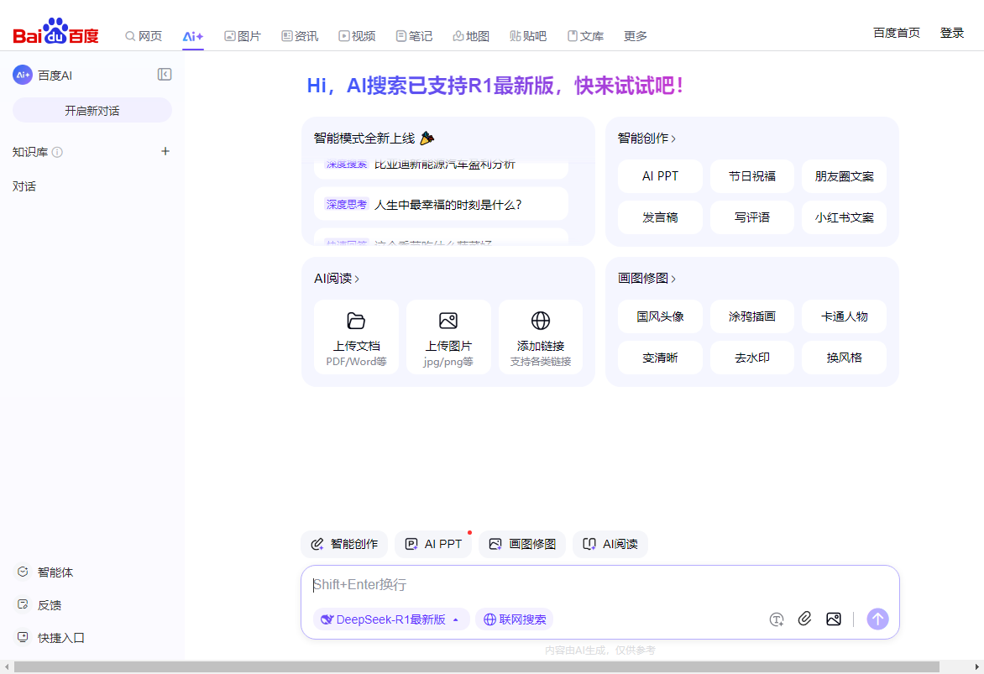Viewport: 984px width, 674px height.
Task: Click the AI PPT card in 智能创作
Action: coord(660,176)
